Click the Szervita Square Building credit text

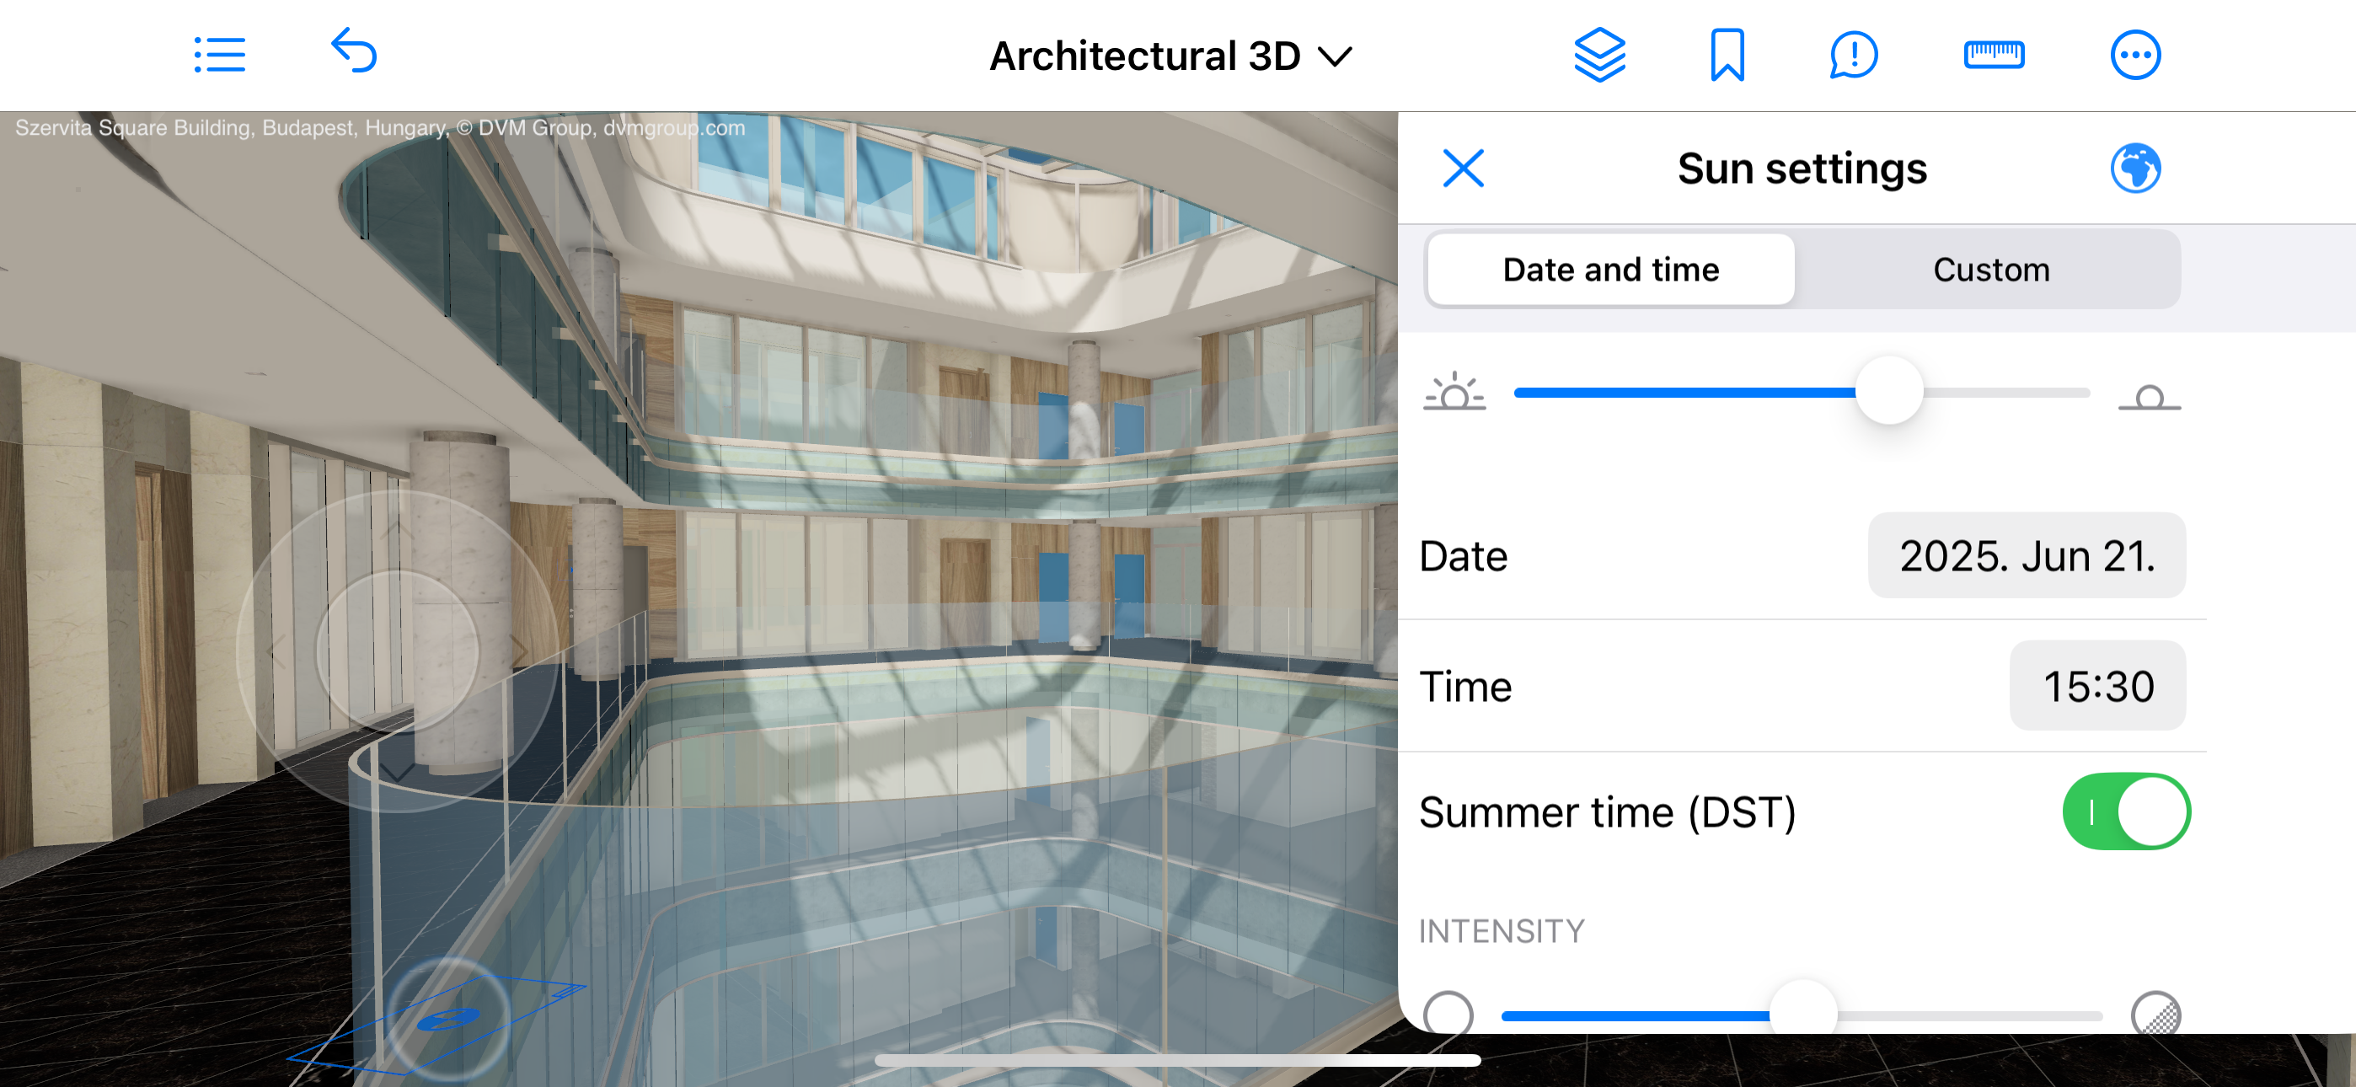379,128
